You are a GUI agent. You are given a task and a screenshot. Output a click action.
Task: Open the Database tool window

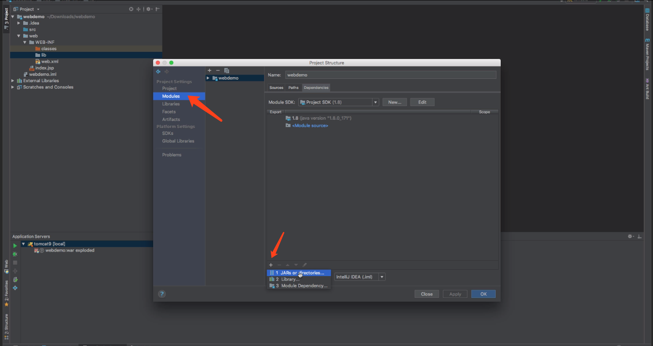pos(648,20)
